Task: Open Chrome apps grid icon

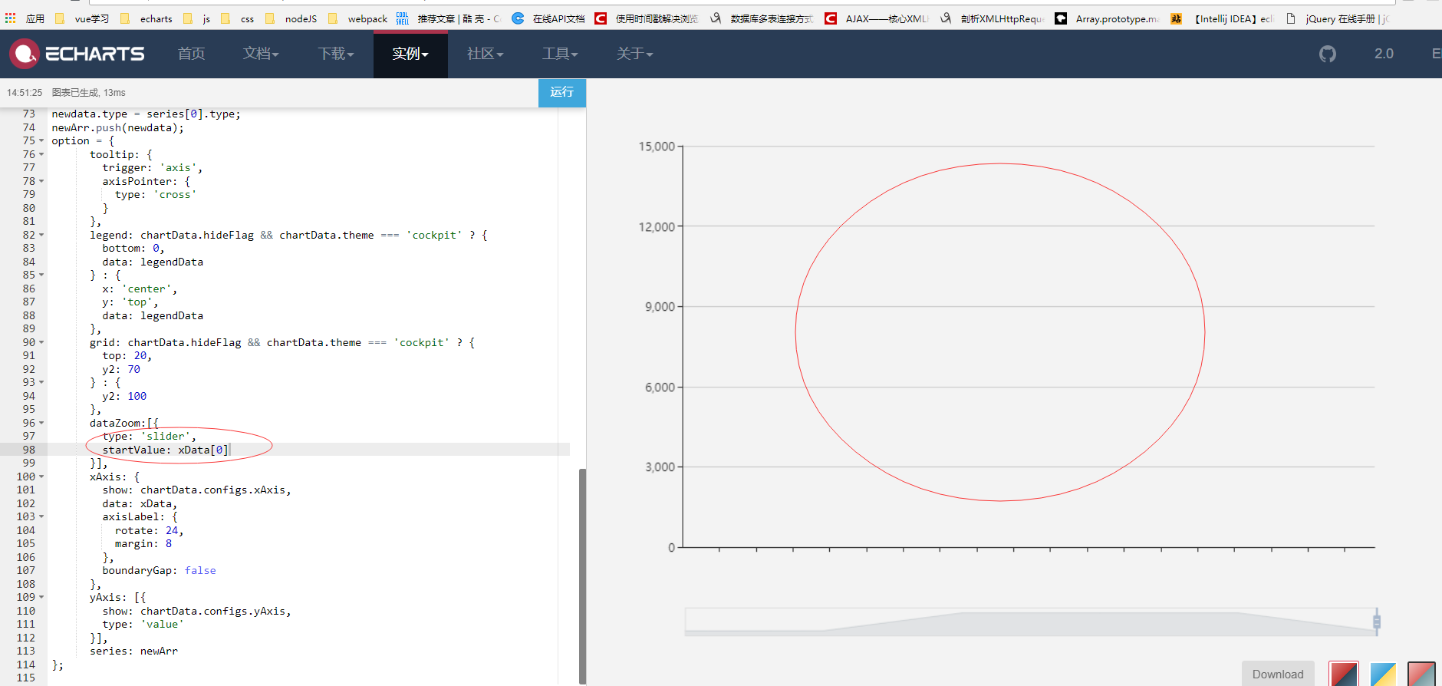Action: [10, 18]
